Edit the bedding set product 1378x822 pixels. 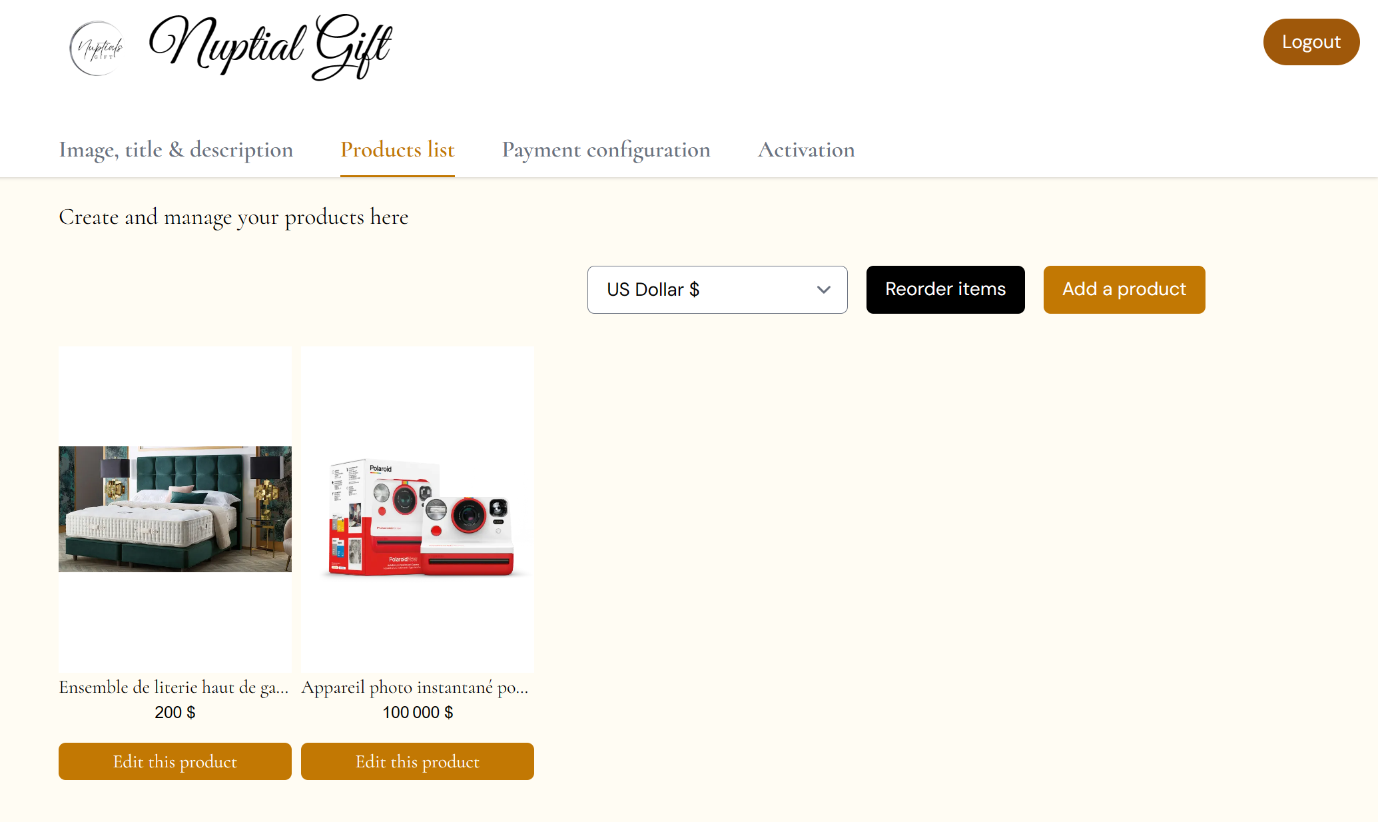(175, 761)
